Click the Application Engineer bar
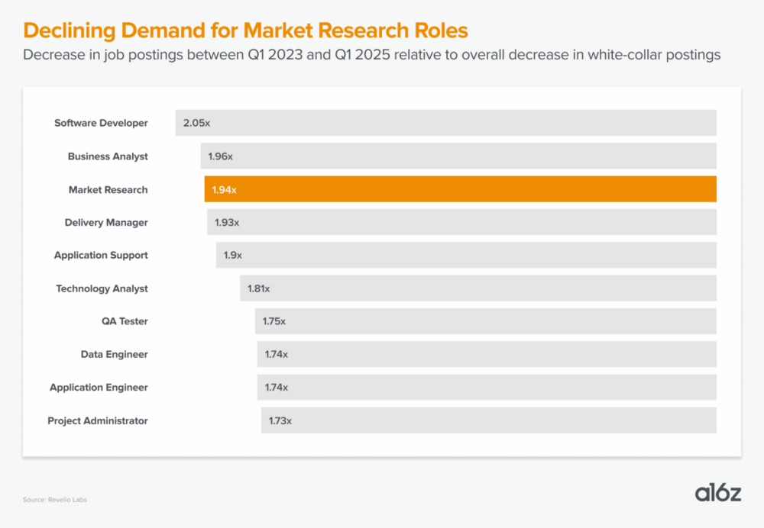 (x=487, y=387)
